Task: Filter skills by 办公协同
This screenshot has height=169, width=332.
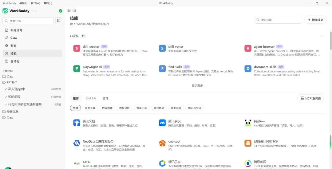Action: [x=159, y=108]
